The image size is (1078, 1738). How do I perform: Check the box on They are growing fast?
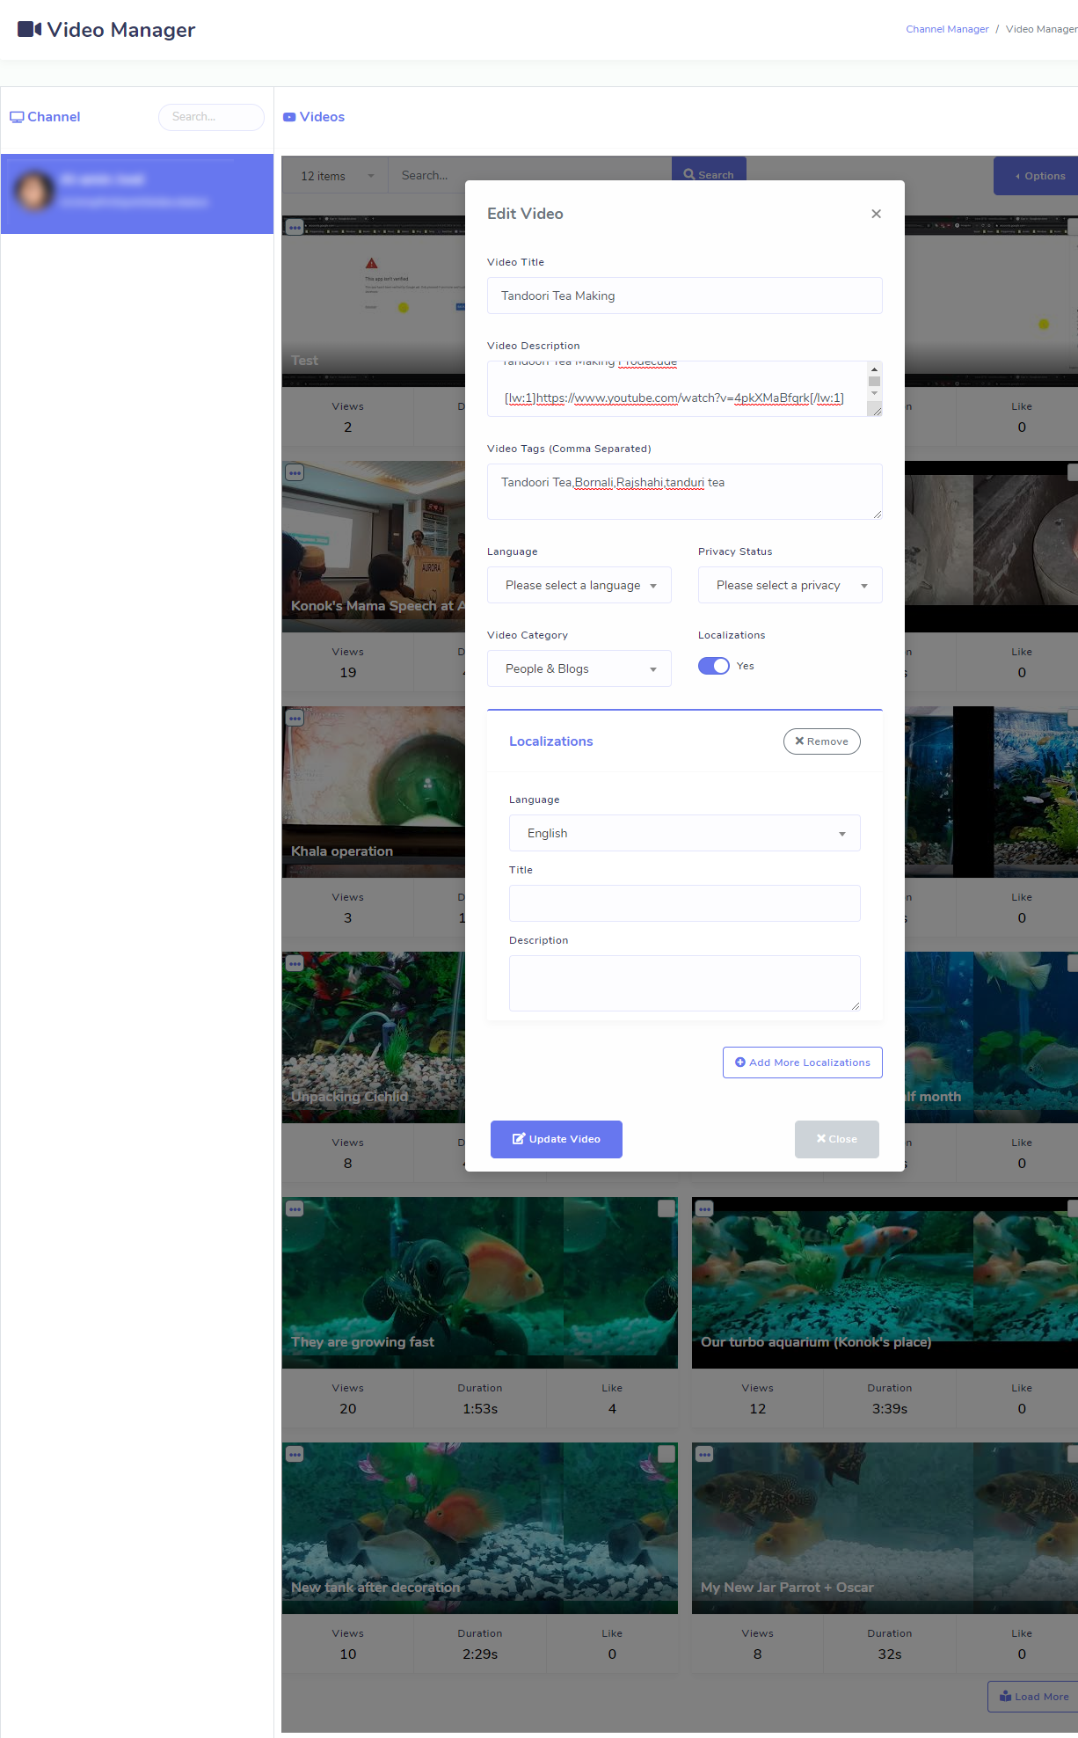coord(666,1209)
